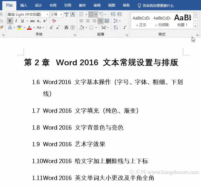Switch to the 布局 tab
The height and width of the screenshot is (186, 201).
click(x=53, y=5)
